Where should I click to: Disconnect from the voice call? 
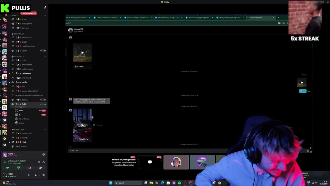pos(44,162)
